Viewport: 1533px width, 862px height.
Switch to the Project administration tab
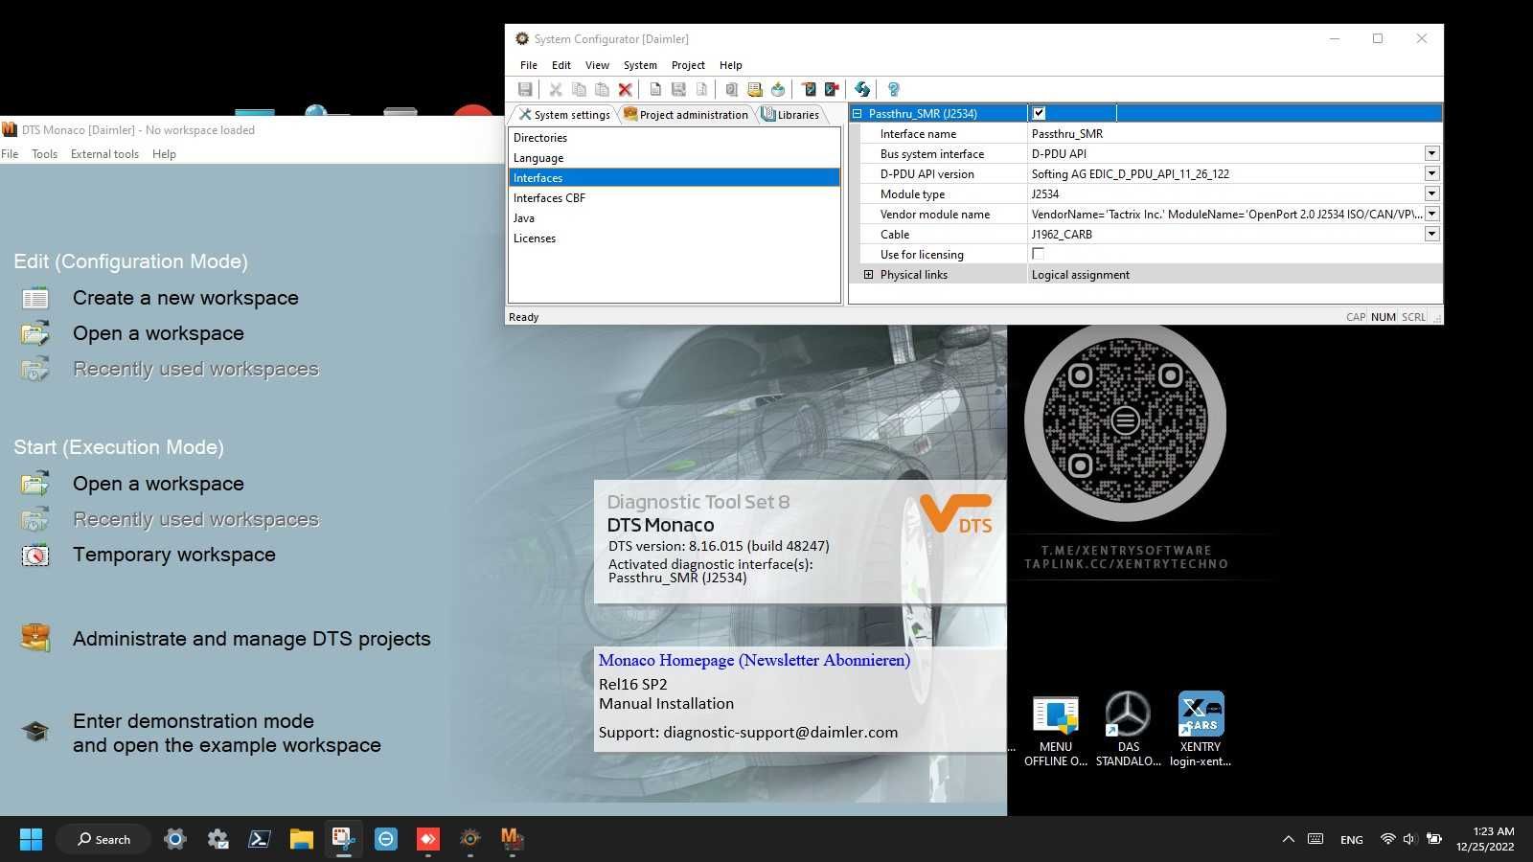[685, 115]
